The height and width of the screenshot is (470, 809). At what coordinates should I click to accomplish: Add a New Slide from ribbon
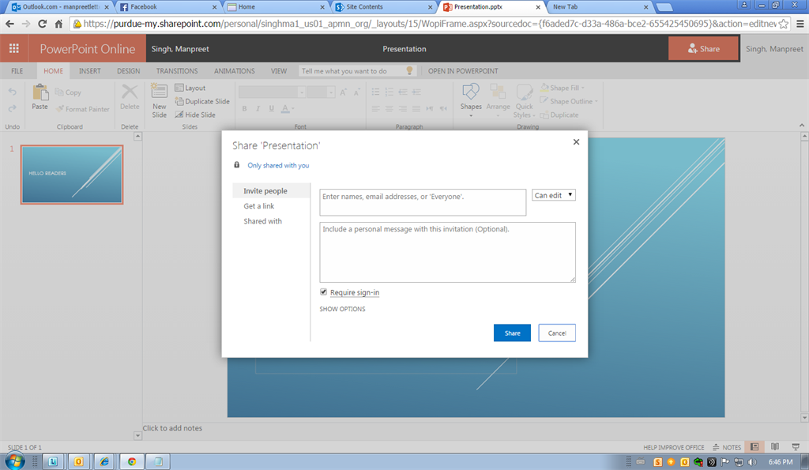(159, 100)
